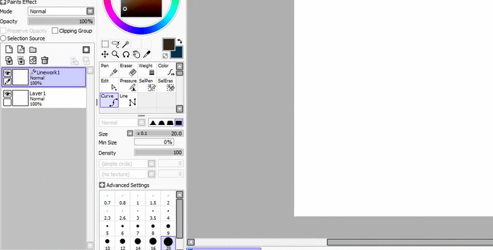Select the third brush edge shape
Viewport: 493px width, 250px height.
(x=170, y=123)
